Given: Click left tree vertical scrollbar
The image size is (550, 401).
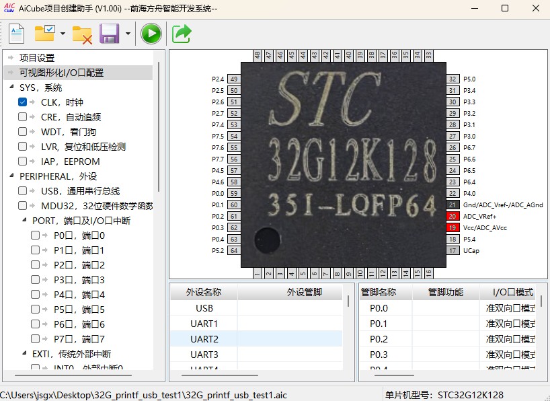Looking at the screenshot, I should [x=159, y=126].
